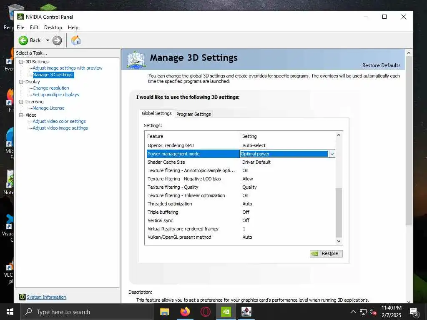Open Change resolution task
The height and width of the screenshot is (320, 427).
point(51,88)
